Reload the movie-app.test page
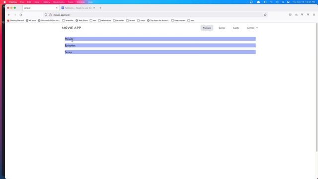 (21, 15)
